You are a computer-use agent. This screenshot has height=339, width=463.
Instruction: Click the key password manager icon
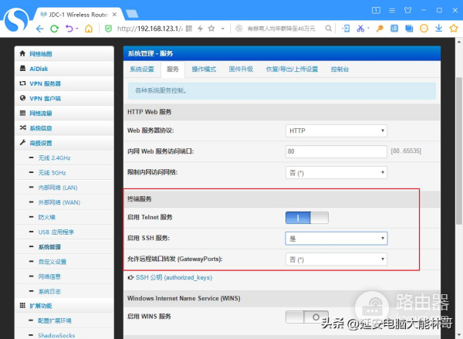[380, 29]
